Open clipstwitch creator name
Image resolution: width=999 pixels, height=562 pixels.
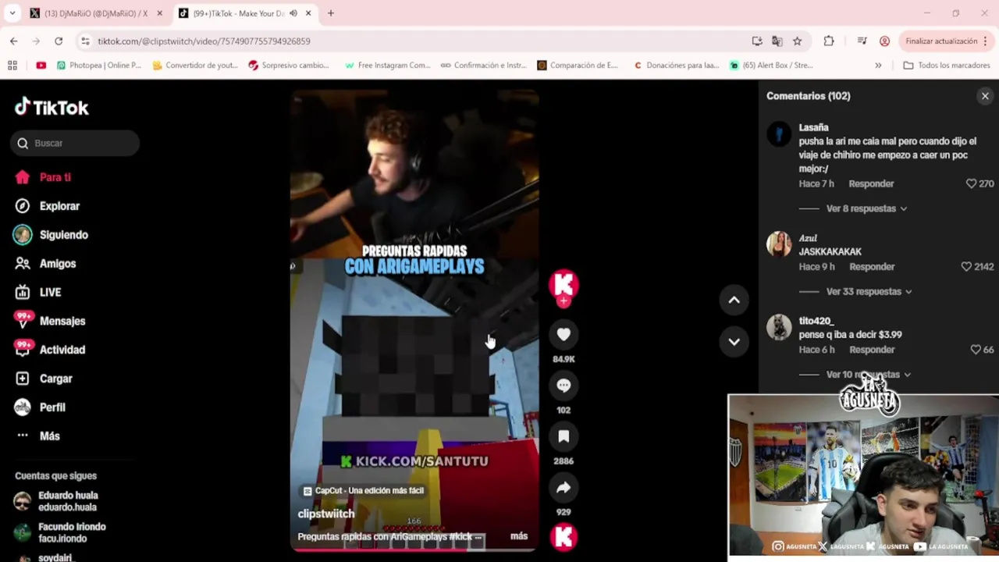point(326,514)
